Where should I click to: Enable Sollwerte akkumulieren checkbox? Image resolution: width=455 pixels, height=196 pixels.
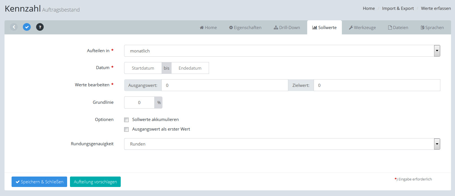coord(126,120)
